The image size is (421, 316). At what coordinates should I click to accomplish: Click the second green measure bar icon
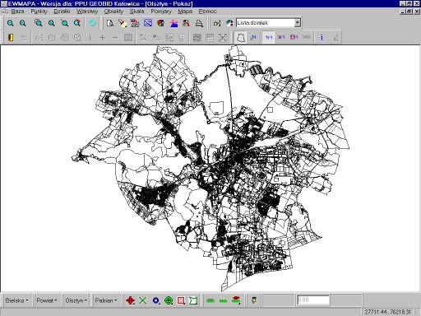[x=224, y=300]
